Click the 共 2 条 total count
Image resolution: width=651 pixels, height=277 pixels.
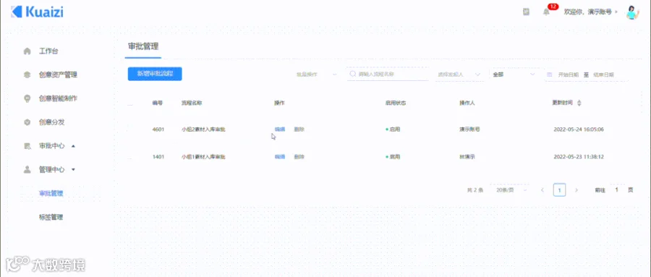click(475, 190)
